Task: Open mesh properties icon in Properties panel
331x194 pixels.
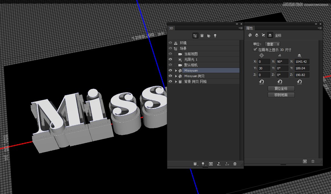Action: (250, 35)
